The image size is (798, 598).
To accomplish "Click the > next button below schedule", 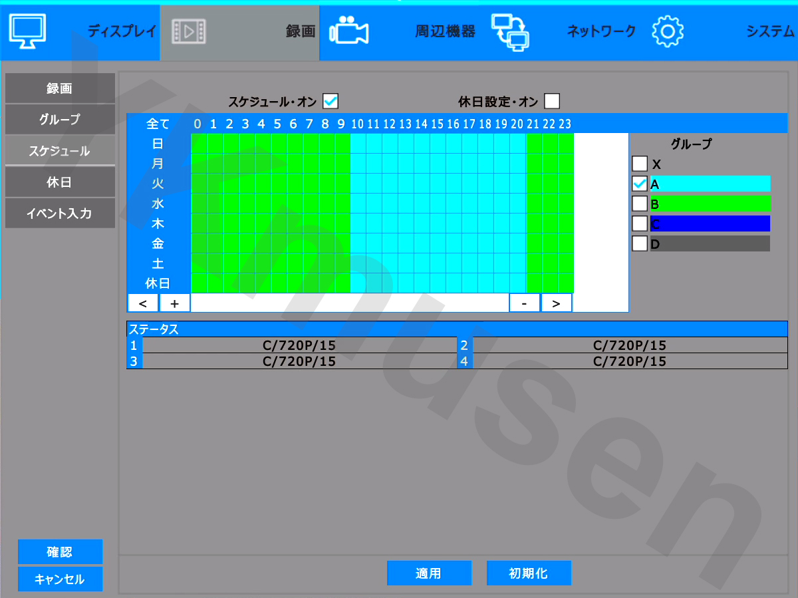I will 557,303.
